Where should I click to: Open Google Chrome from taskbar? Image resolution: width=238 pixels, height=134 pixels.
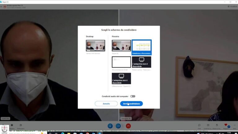click(87, 133)
